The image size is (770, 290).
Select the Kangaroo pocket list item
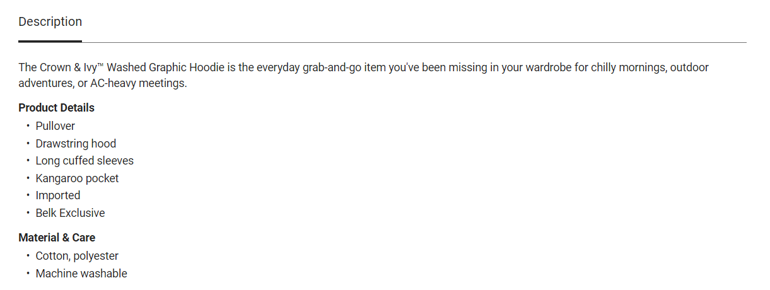click(77, 178)
